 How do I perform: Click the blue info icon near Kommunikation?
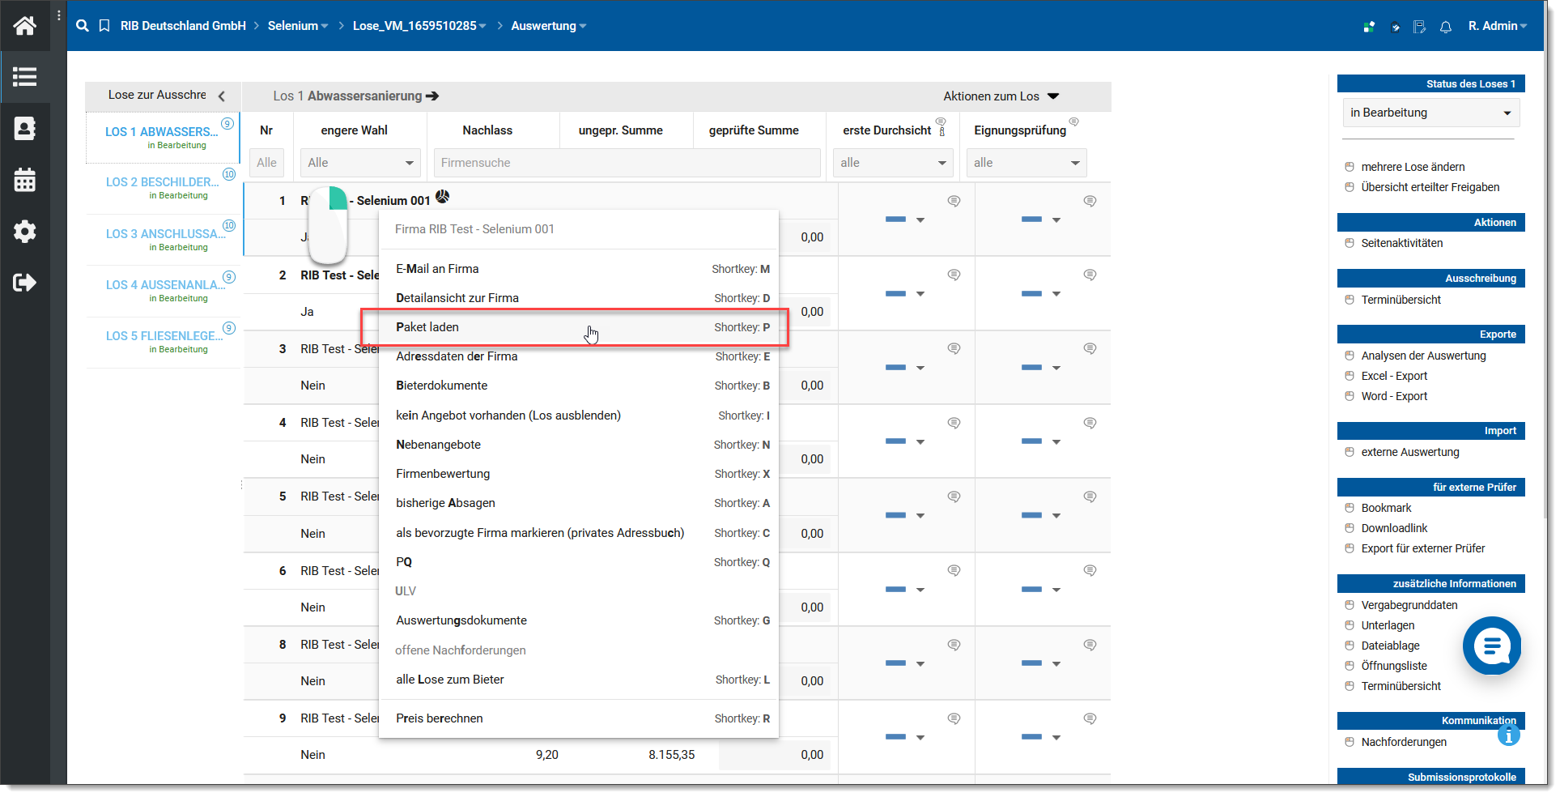click(x=1508, y=735)
